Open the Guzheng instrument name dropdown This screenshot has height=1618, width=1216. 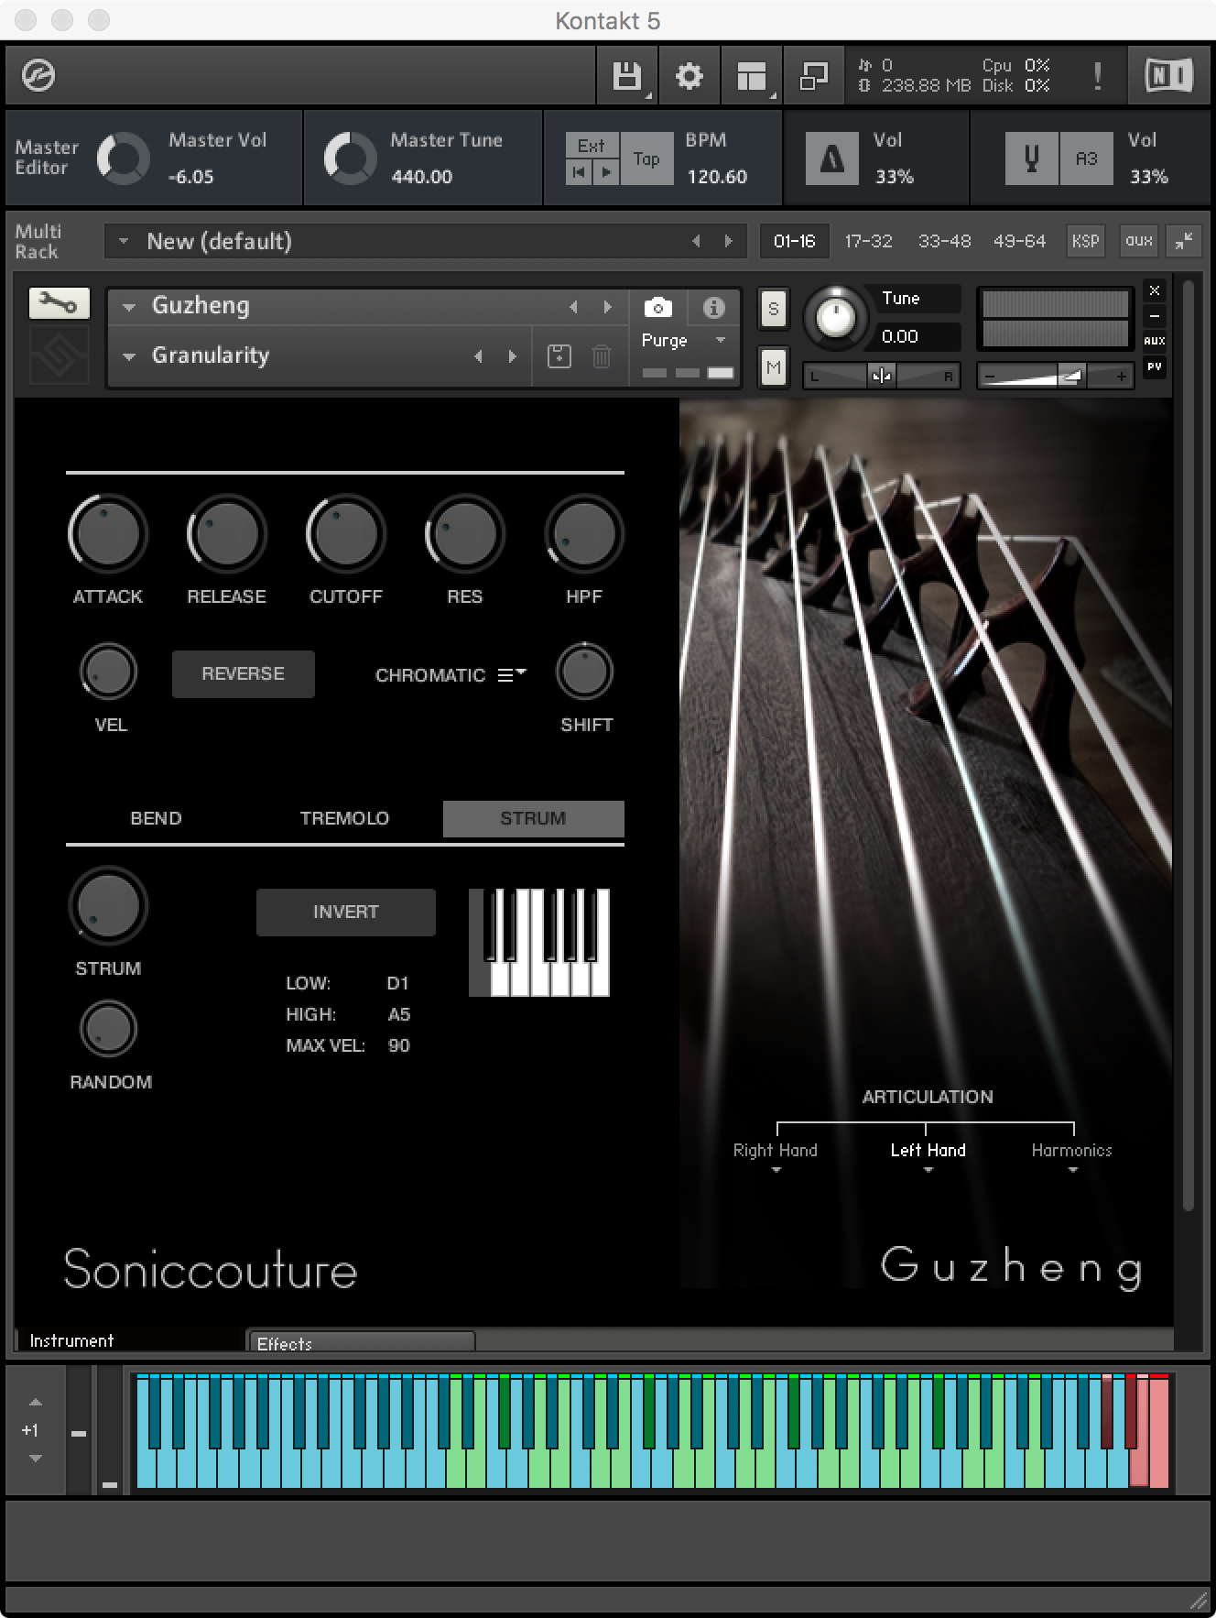coord(129,307)
